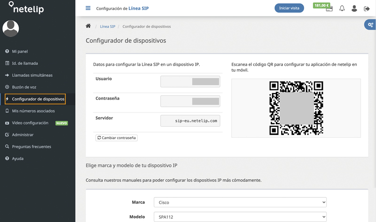
Task: Open the Modelo dropdown showing SPA112
Action: pos(240,217)
